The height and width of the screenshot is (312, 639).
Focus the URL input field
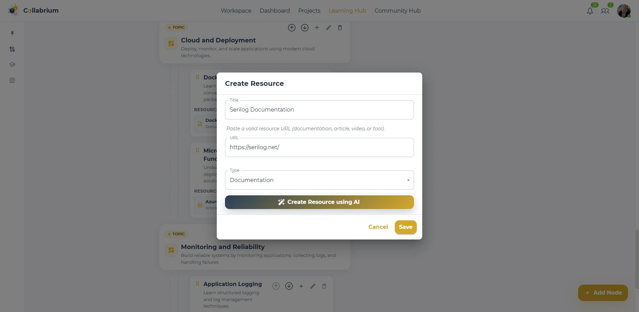pos(319,147)
